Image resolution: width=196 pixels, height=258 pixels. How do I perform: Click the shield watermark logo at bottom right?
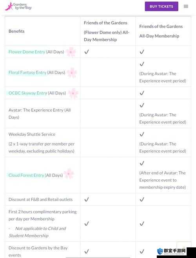point(160,251)
